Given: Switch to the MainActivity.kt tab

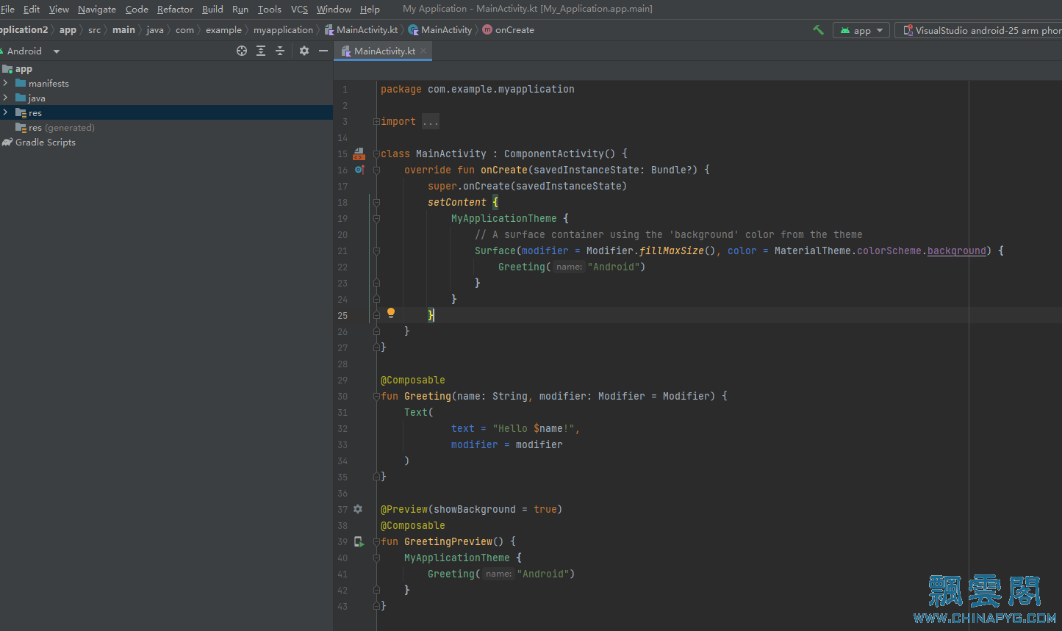Looking at the screenshot, I should [384, 51].
